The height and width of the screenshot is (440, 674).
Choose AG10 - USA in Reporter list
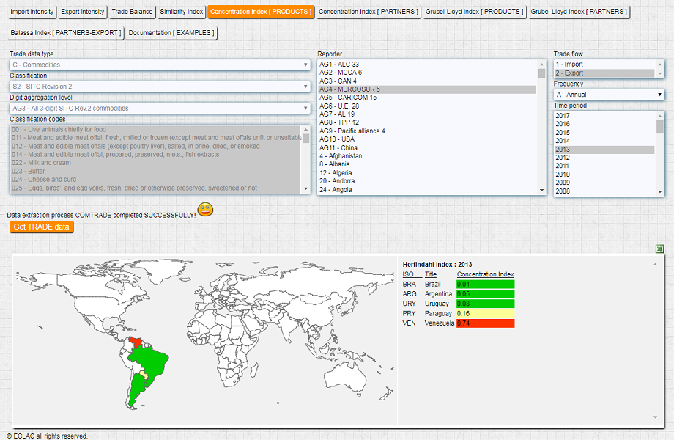click(337, 139)
